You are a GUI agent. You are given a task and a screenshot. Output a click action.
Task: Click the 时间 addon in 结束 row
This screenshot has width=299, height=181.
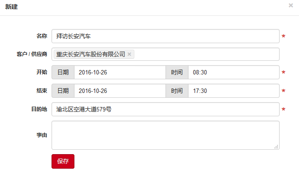[177, 91]
